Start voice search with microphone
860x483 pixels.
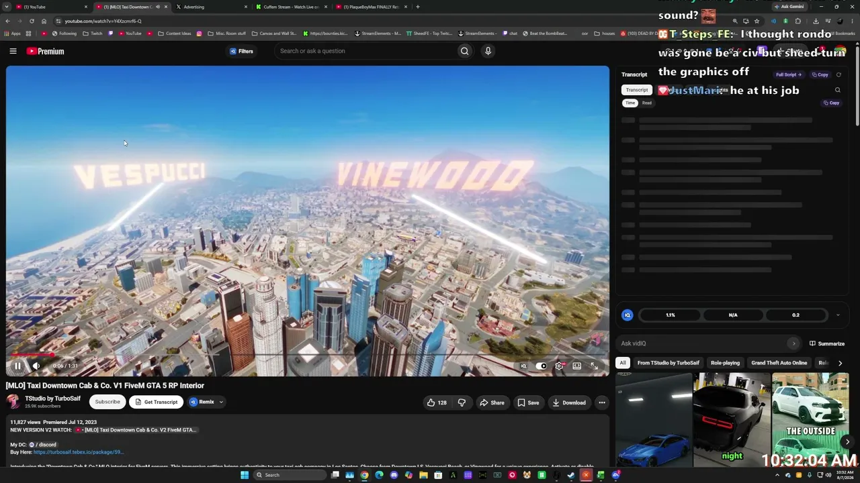pyautogui.click(x=488, y=51)
